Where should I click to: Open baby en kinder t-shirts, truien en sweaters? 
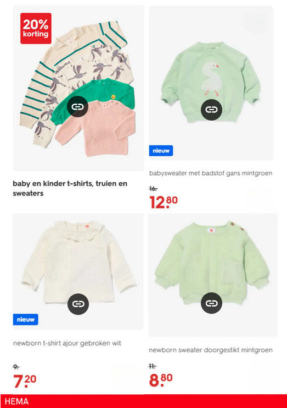pos(70,188)
